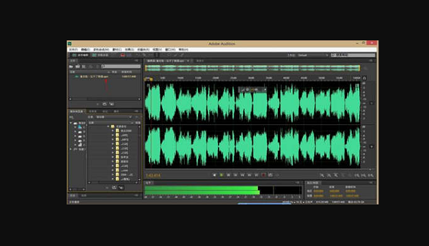Collapse the top root folder in media browser list
The height and width of the screenshot is (246, 429).
(109, 126)
